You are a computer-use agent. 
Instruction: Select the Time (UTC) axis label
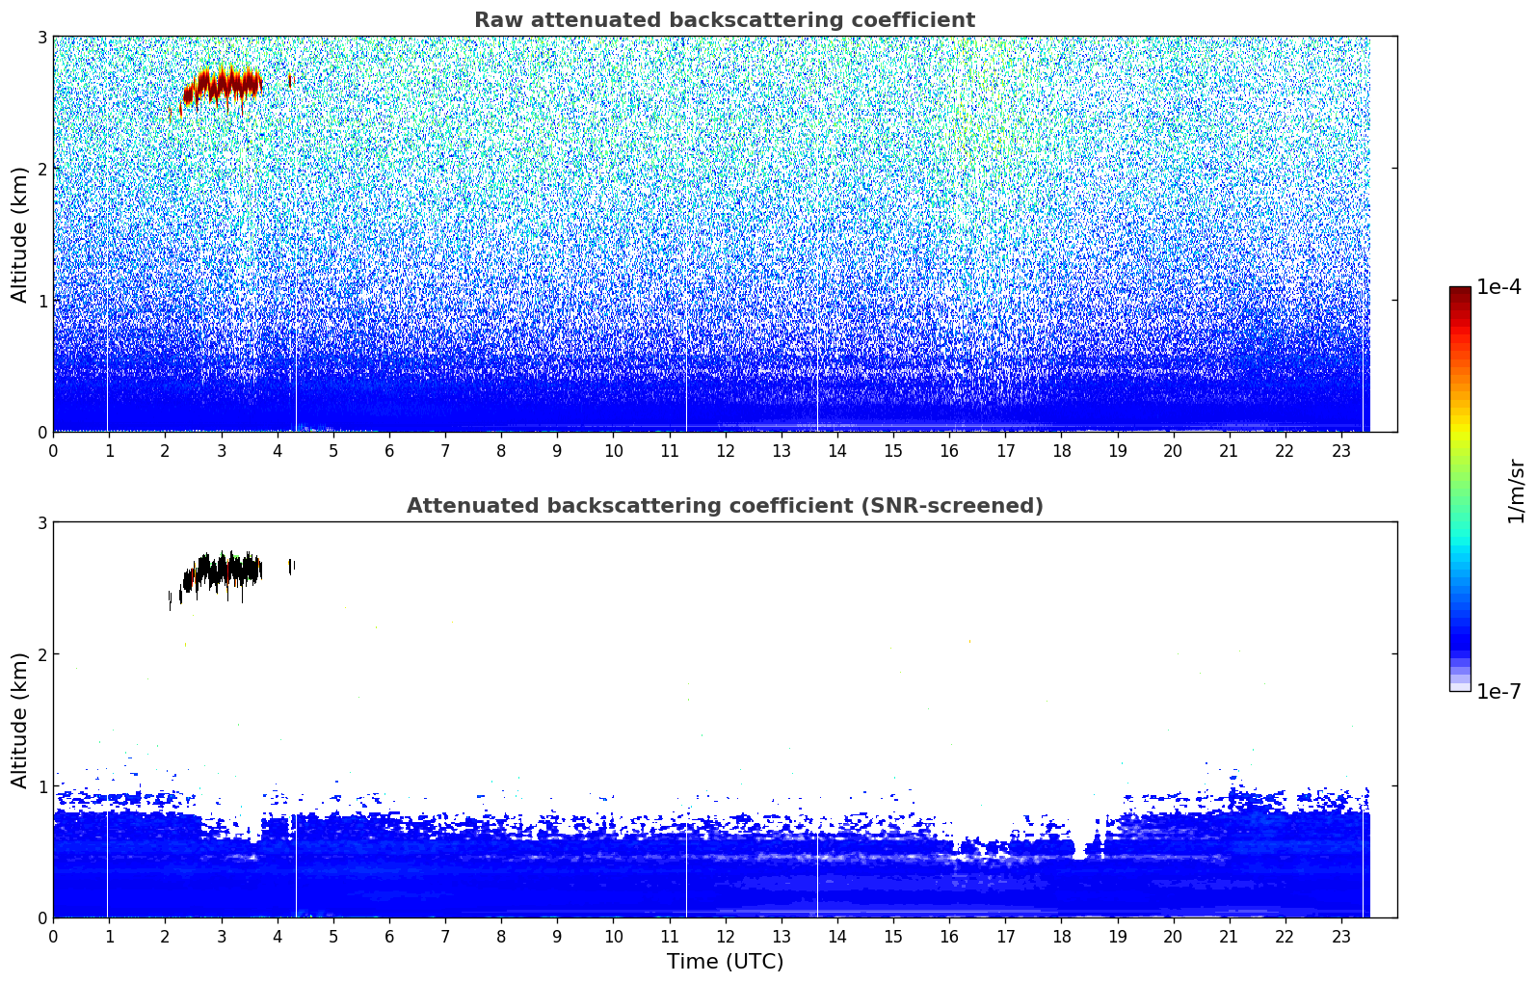click(x=725, y=961)
